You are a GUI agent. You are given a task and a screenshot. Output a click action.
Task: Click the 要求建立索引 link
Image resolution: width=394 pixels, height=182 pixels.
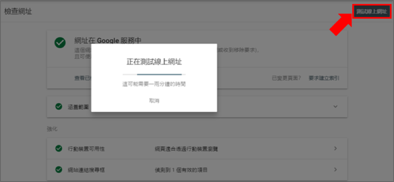[x=324, y=78]
